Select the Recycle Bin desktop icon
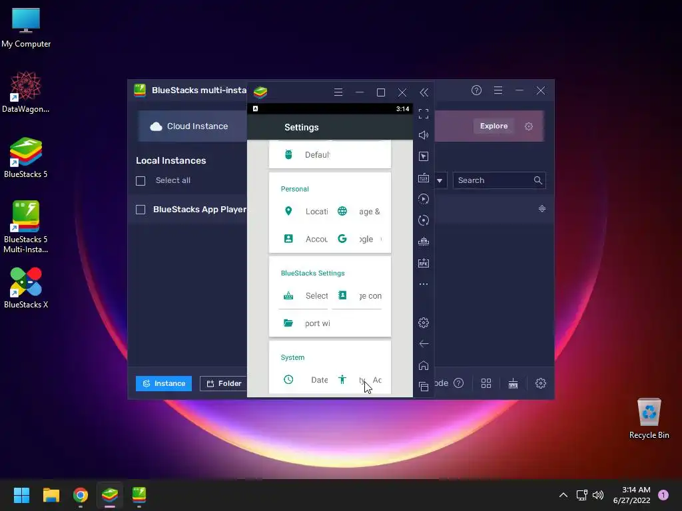The image size is (682, 511). 649,419
